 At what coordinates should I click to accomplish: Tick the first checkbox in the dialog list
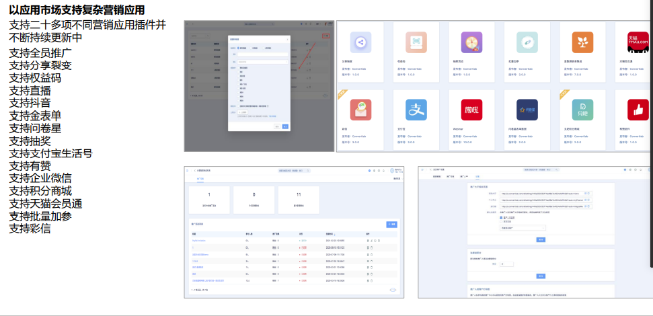(238, 67)
